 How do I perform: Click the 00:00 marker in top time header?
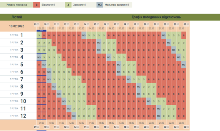point(186,24)
